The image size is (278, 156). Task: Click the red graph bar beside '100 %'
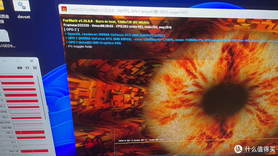click(x=30, y=132)
